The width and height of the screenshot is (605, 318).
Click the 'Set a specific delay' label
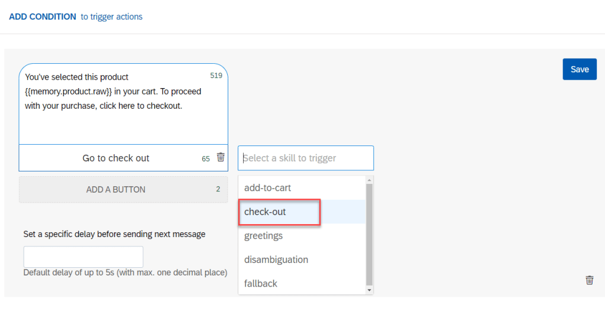(114, 234)
